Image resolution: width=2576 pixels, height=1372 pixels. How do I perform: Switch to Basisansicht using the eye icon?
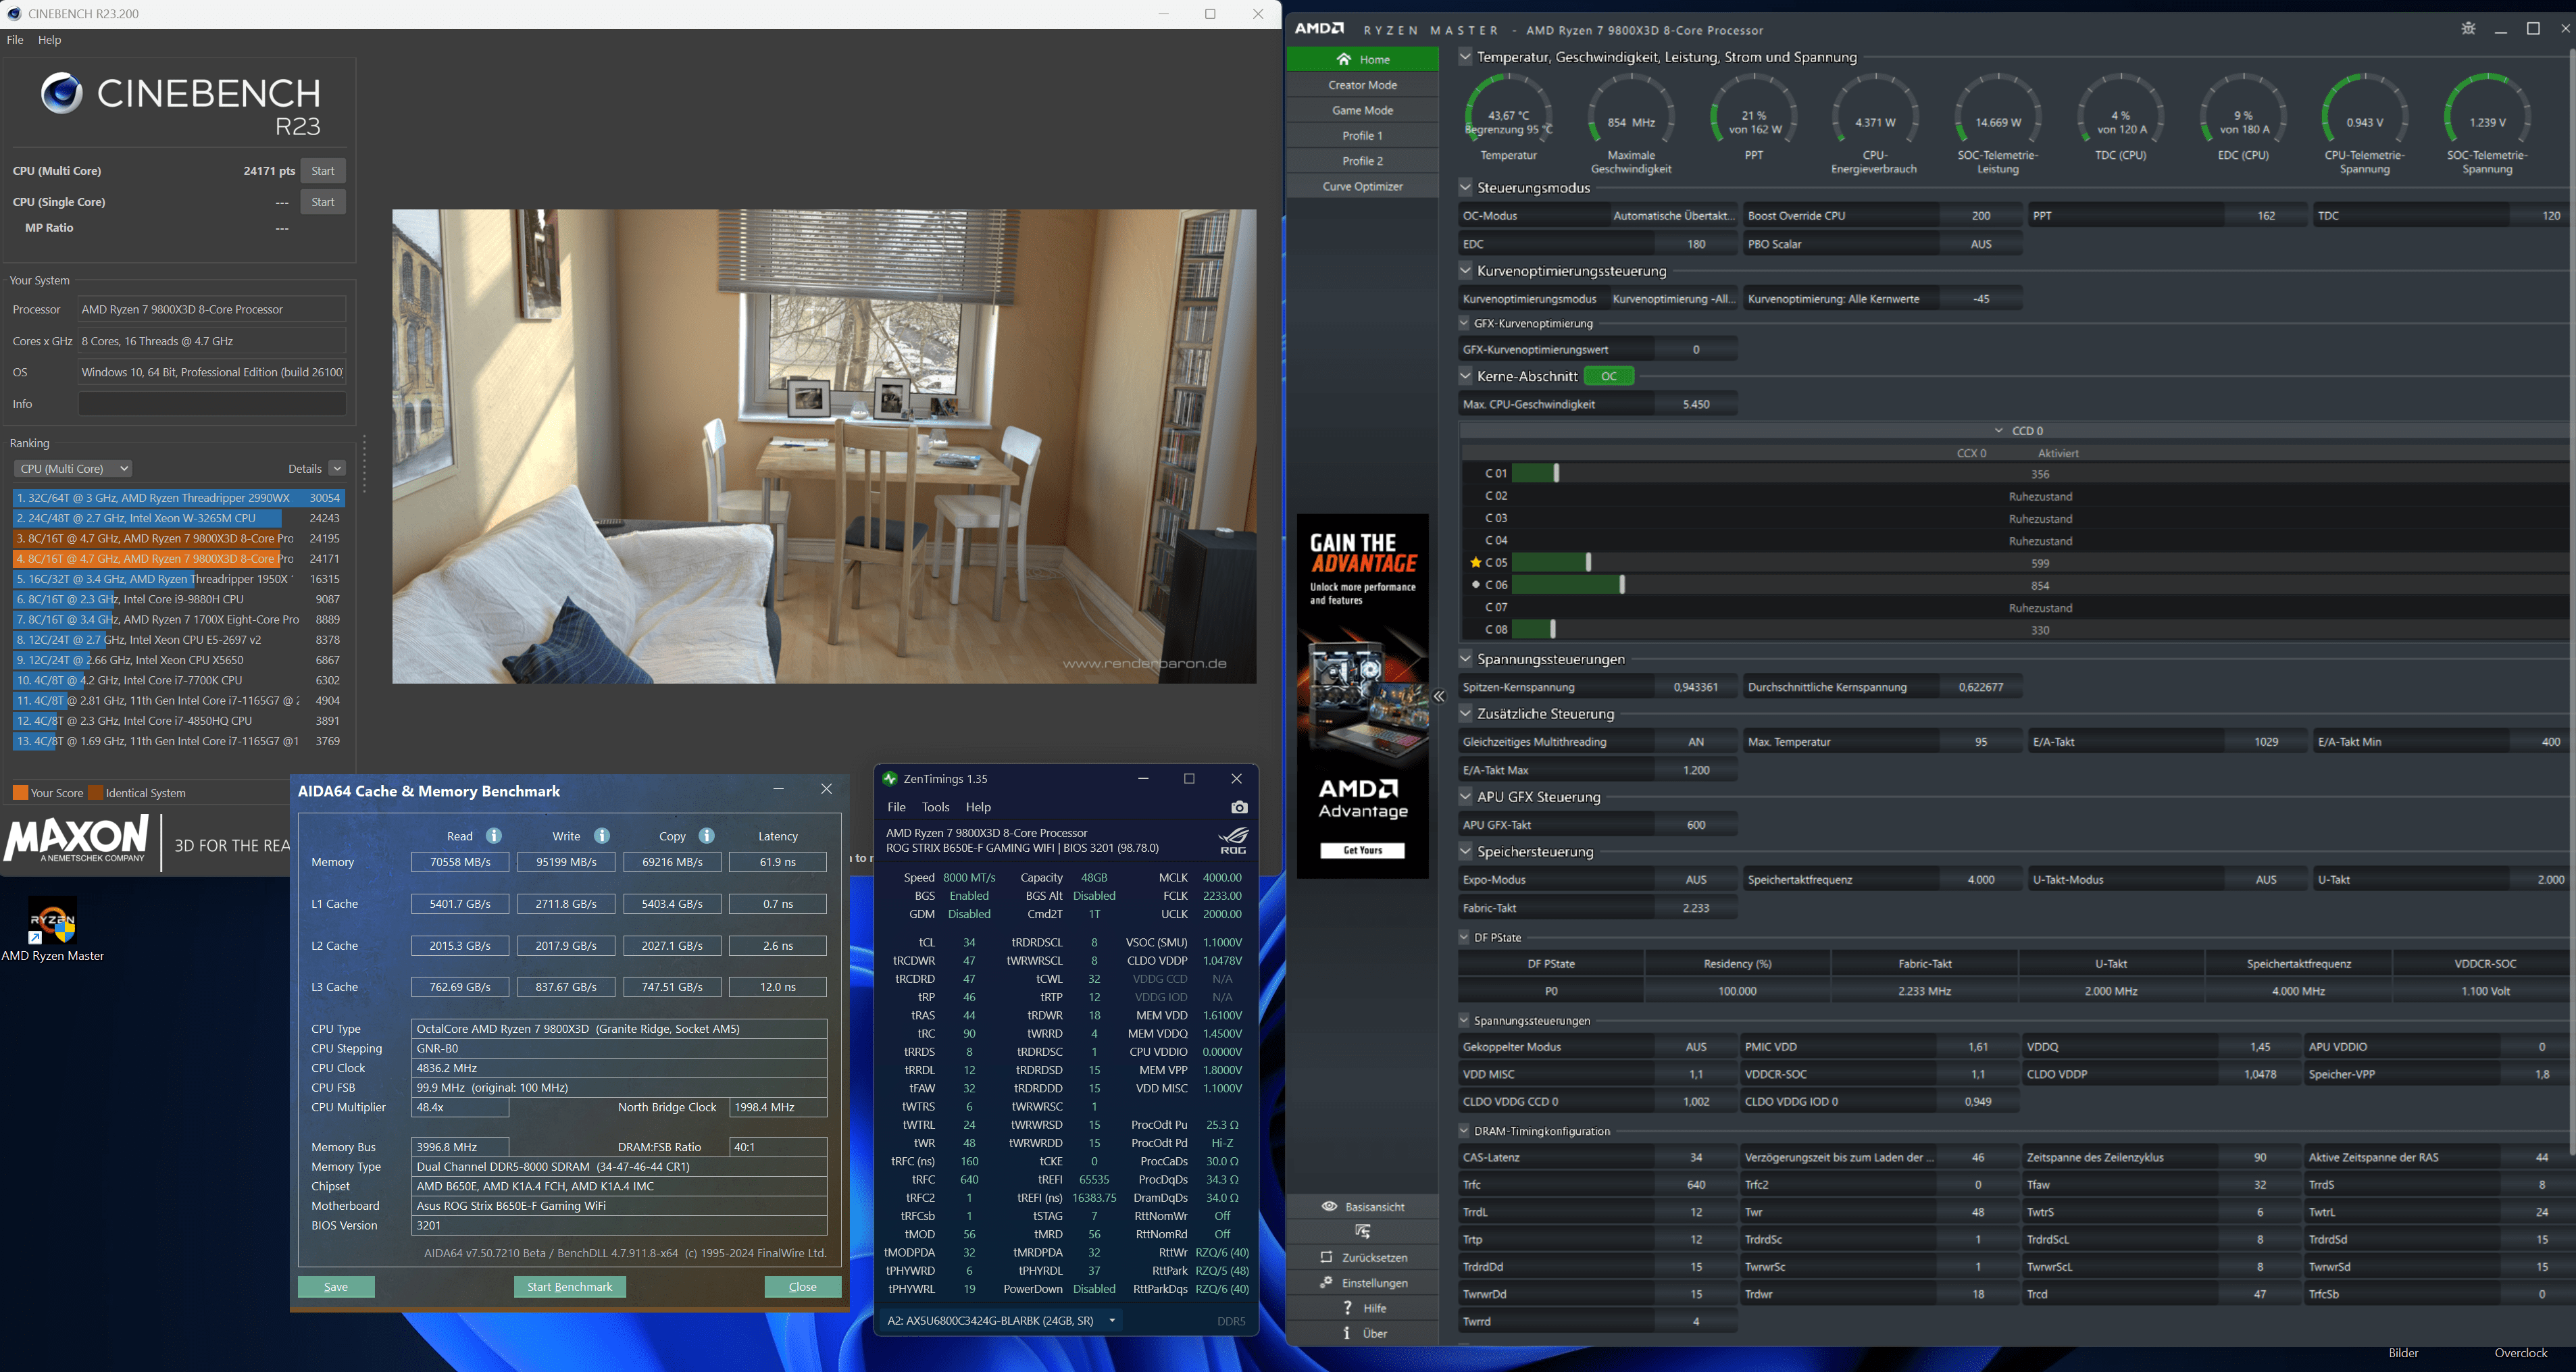pos(1329,1206)
